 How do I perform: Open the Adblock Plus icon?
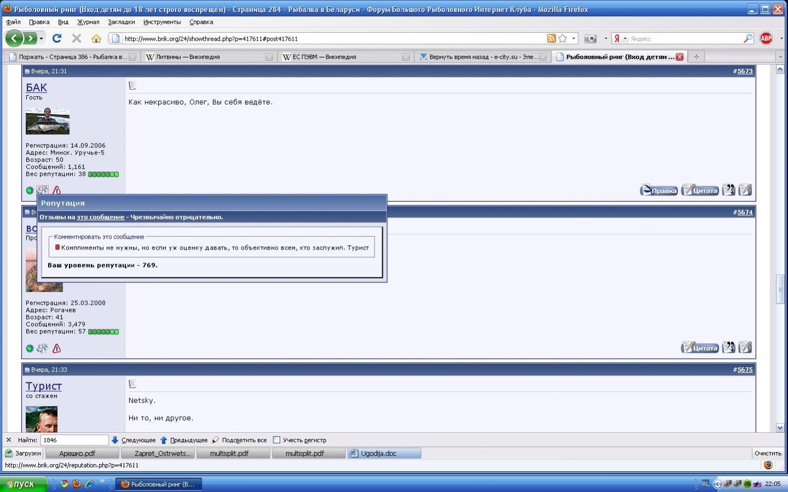[x=766, y=38]
